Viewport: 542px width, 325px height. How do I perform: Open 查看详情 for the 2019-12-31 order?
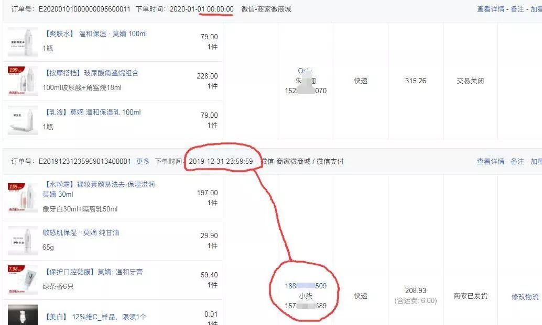click(x=490, y=162)
